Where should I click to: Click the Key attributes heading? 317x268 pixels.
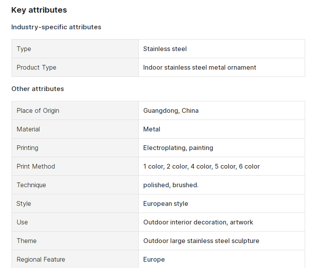tap(39, 10)
